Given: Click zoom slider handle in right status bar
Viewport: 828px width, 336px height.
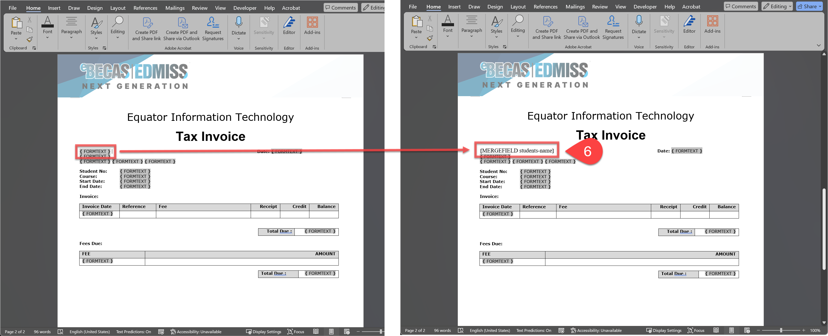Looking at the screenshot, I should (x=781, y=330).
